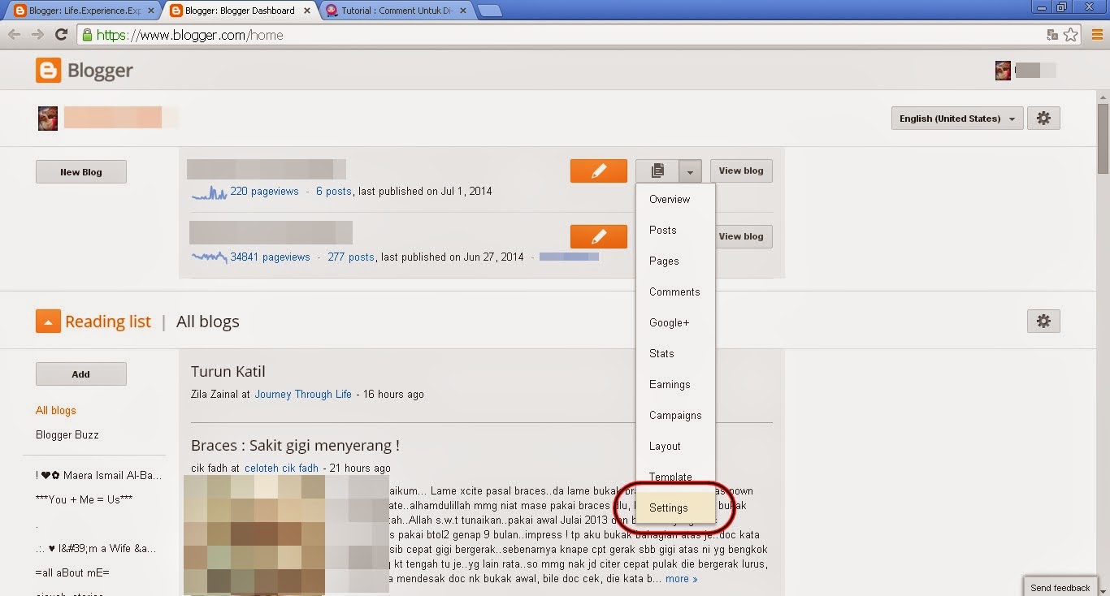Click View blog for first blog
Image resolution: width=1110 pixels, height=596 pixels.
tap(741, 171)
